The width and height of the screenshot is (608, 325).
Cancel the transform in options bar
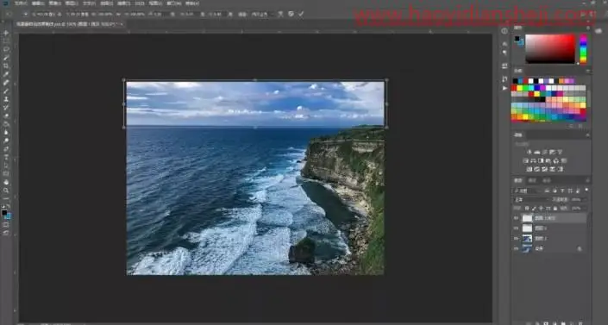tap(291, 14)
